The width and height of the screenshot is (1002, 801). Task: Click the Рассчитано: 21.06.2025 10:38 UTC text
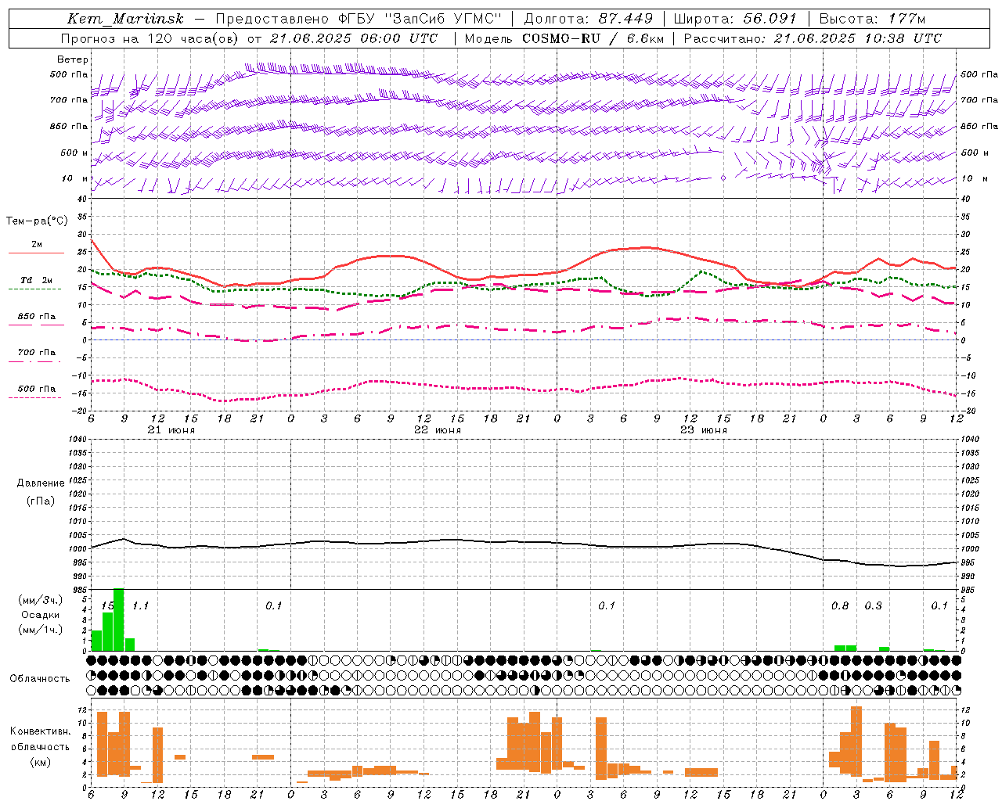[x=813, y=38]
